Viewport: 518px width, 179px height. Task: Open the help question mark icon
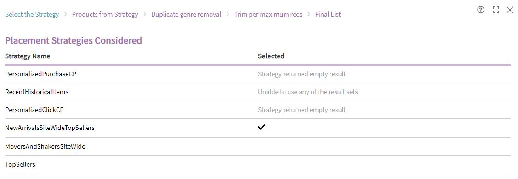tap(481, 10)
